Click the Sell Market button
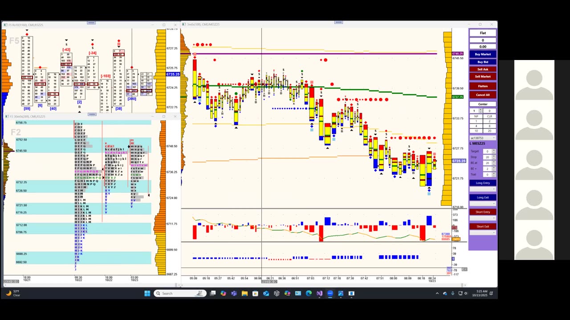The height and width of the screenshot is (320, 570). coord(483,76)
